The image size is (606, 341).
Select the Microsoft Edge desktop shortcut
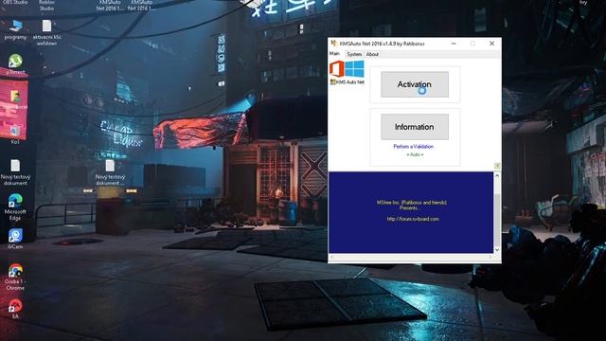(x=15, y=207)
